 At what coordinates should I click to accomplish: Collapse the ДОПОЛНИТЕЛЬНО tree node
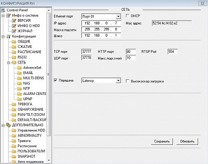(x=3, y=125)
